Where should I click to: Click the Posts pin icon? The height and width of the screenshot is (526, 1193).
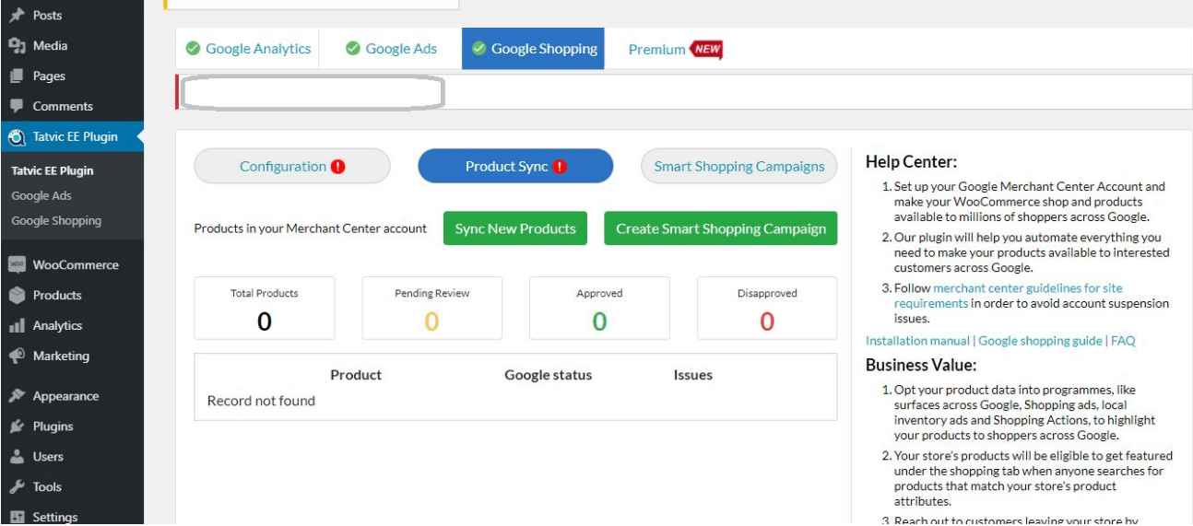[x=17, y=15]
